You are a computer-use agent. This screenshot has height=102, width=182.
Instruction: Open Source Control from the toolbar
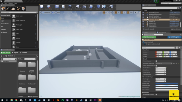pyautogui.click(x=48, y=7)
